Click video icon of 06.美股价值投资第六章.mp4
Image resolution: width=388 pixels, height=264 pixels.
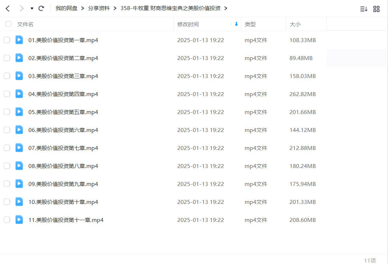pos(19,129)
